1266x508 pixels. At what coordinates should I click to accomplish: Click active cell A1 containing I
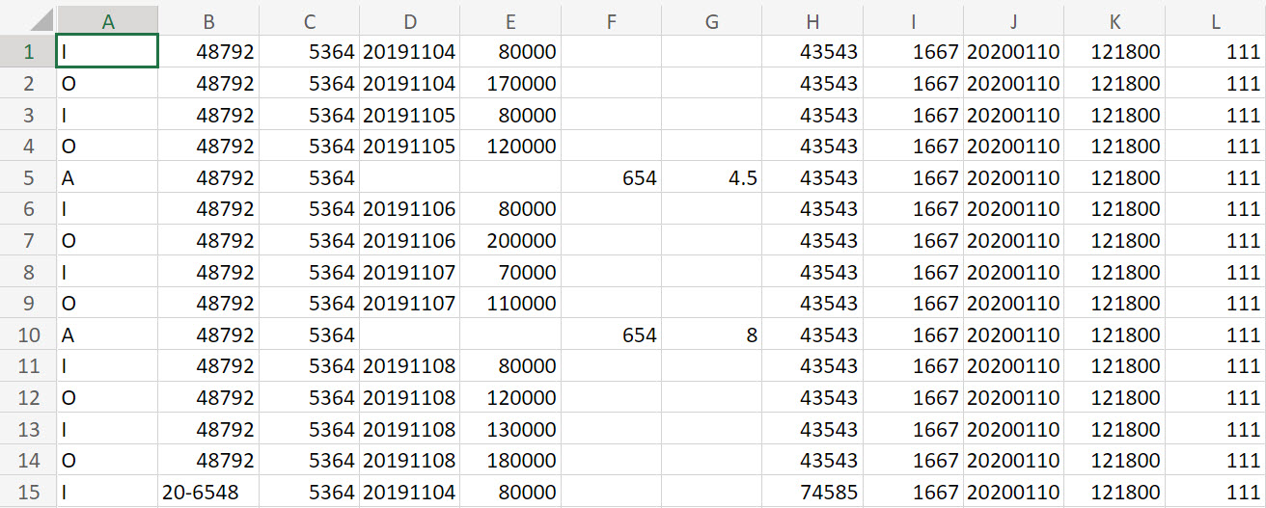108,52
